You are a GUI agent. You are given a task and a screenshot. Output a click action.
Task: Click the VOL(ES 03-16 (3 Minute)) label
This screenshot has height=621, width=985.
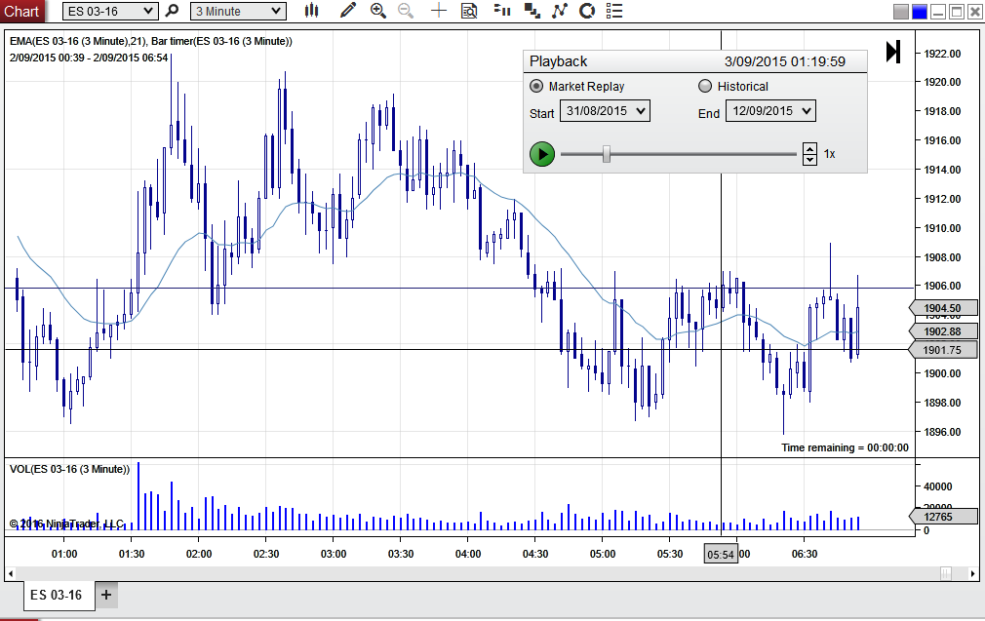(69, 469)
